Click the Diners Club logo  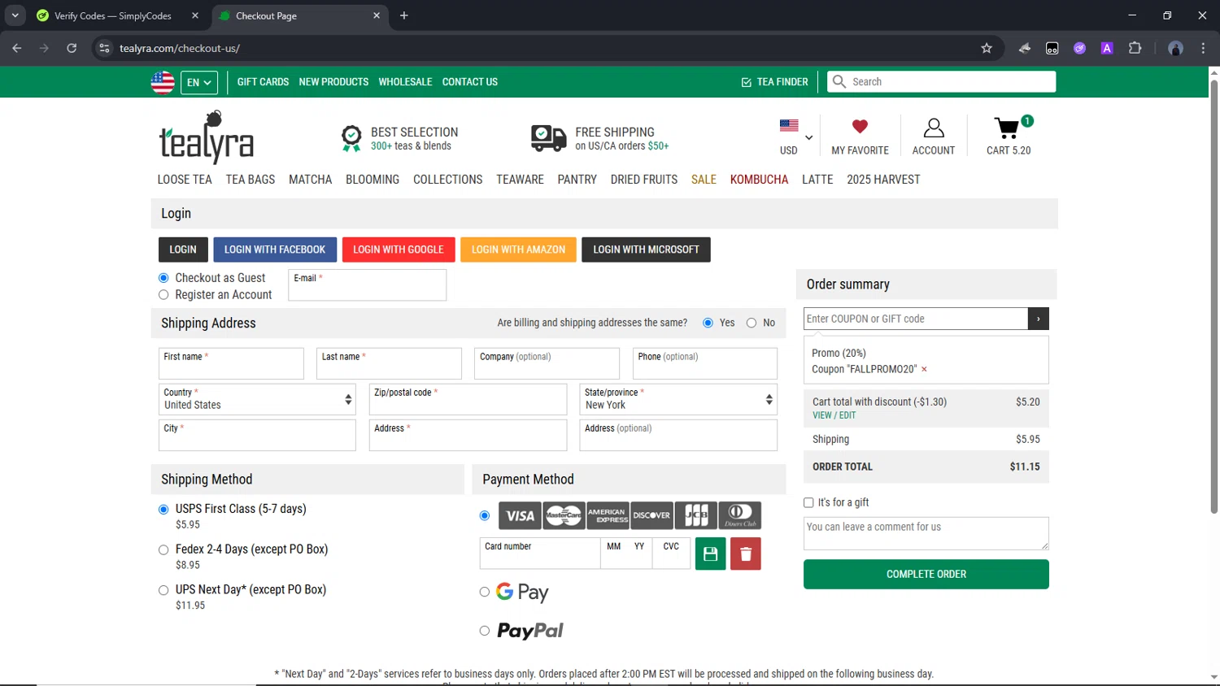click(x=740, y=515)
